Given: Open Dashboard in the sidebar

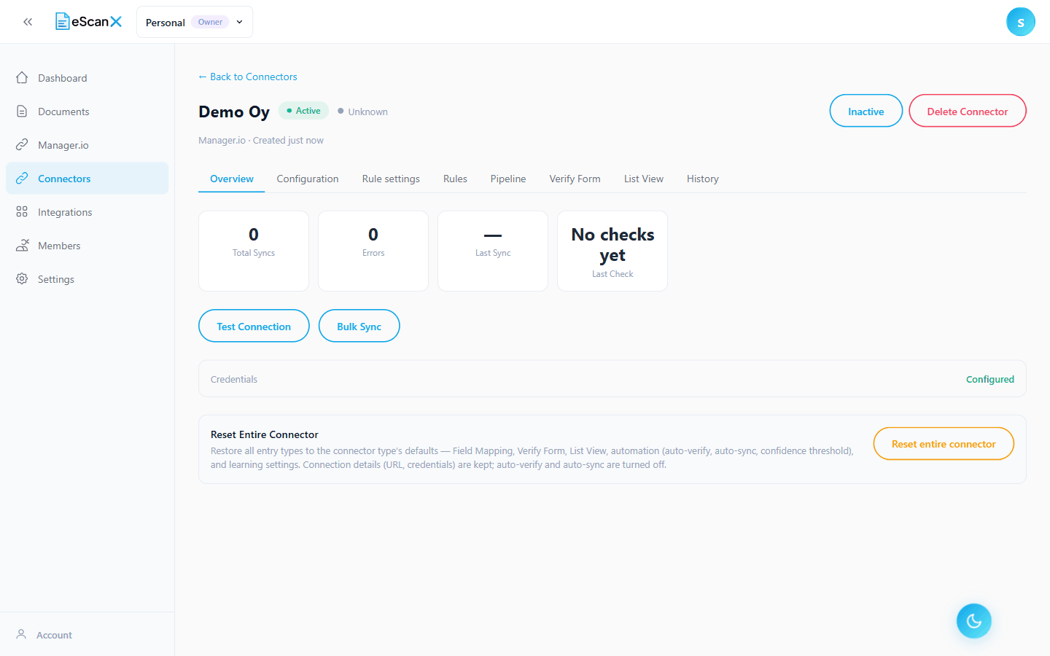Looking at the screenshot, I should click(87, 78).
